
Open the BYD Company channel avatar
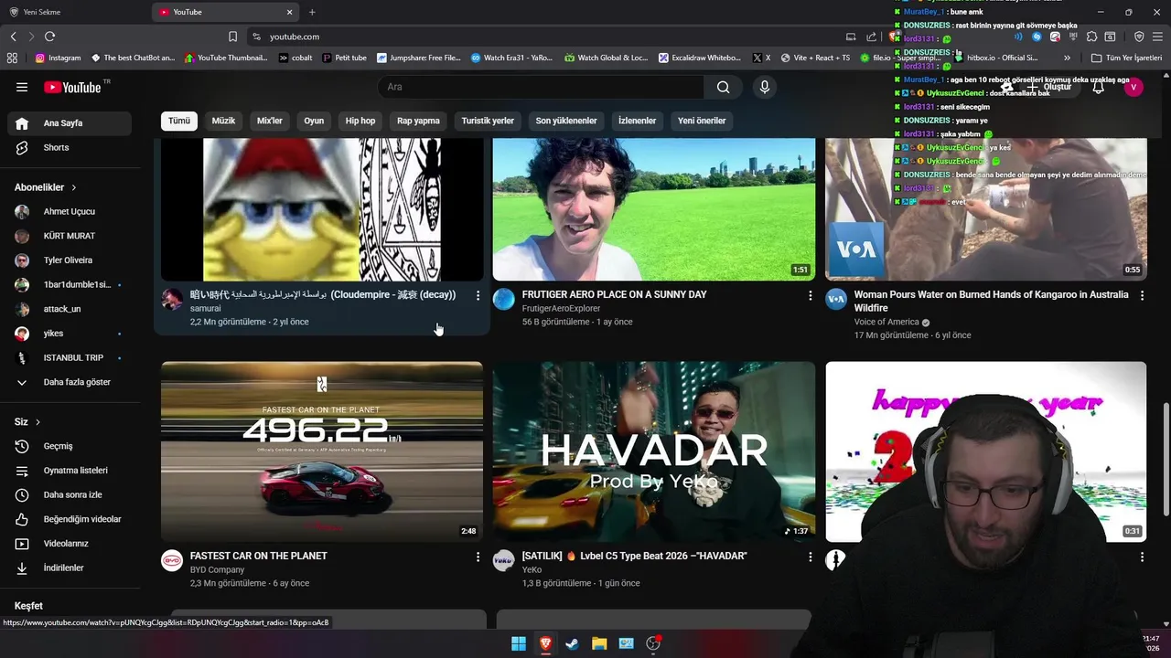(x=172, y=560)
